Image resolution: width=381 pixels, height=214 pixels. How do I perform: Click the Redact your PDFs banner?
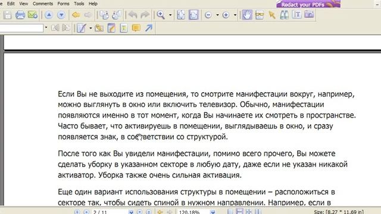pos(308,4)
